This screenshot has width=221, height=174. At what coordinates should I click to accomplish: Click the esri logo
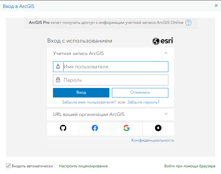(x=163, y=41)
